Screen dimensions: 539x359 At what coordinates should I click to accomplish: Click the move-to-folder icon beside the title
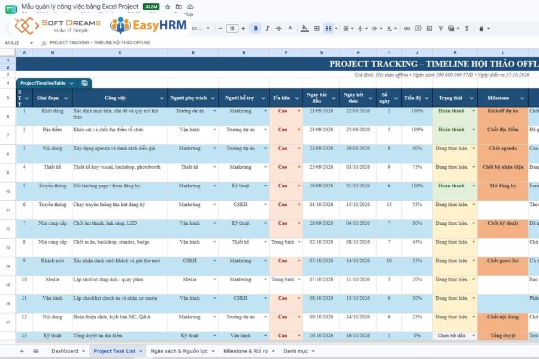[178, 7]
